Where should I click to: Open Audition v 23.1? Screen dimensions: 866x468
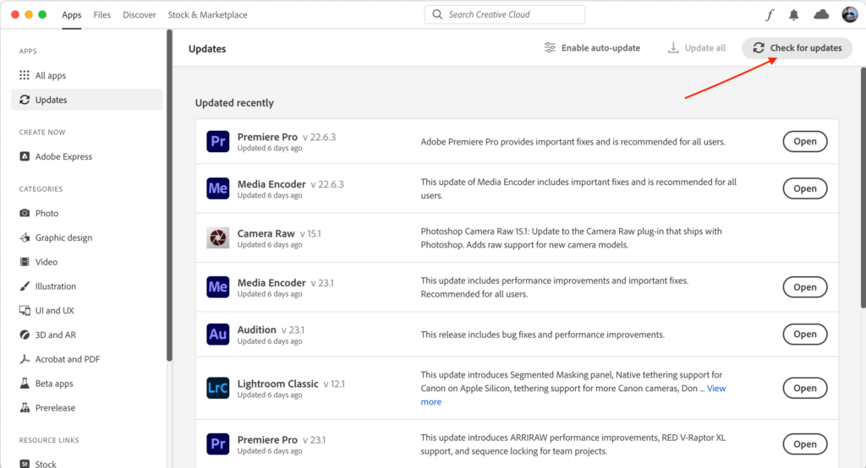(x=805, y=334)
